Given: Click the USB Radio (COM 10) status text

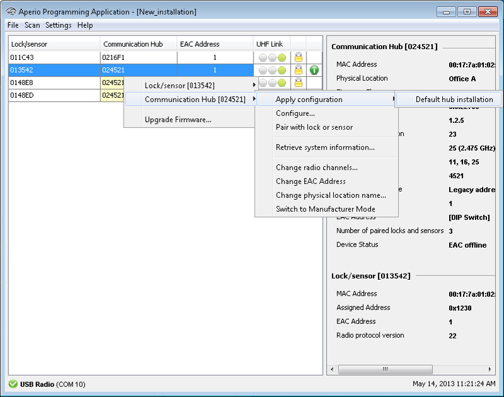Looking at the screenshot, I should pyautogui.click(x=53, y=384).
